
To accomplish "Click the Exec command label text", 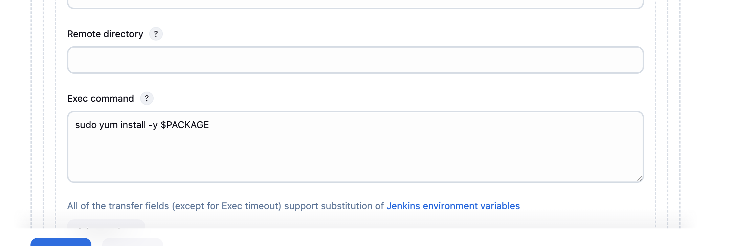I will [x=101, y=98].
